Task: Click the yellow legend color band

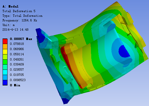Action: [x=5, y=52]
